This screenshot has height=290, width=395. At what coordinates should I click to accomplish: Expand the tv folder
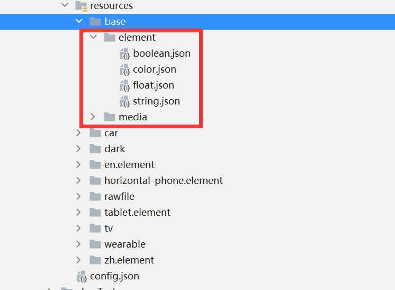[x=78, y=228]
